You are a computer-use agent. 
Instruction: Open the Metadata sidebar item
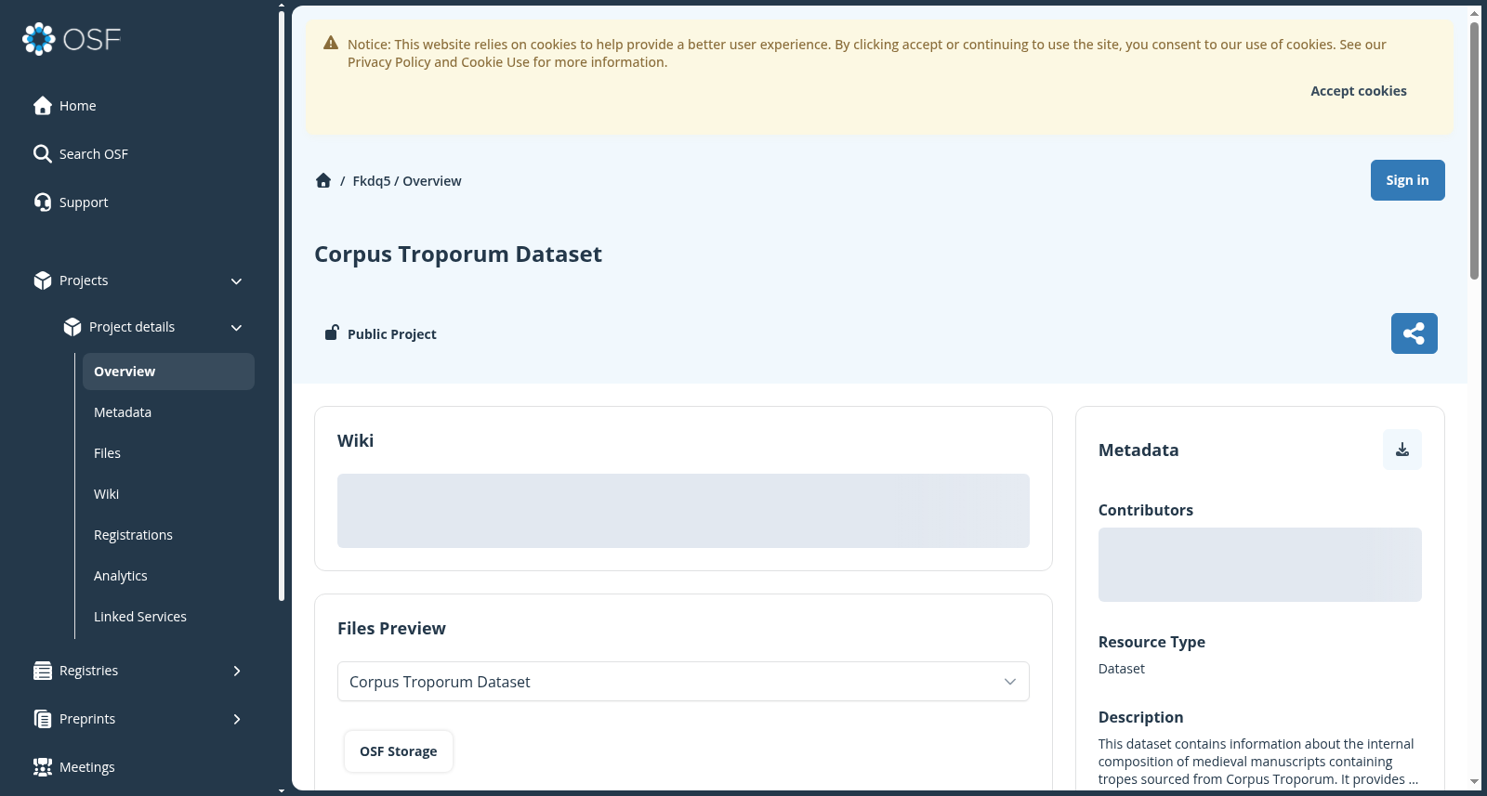coord(168,412)
